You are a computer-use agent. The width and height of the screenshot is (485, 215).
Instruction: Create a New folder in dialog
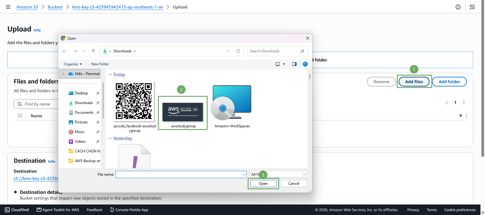click(x=100, y=64)
